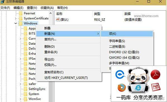Viewport: 167px width, 102px height.
Task: Open the 文件(F) menu
Action: [x=5, y=8]
